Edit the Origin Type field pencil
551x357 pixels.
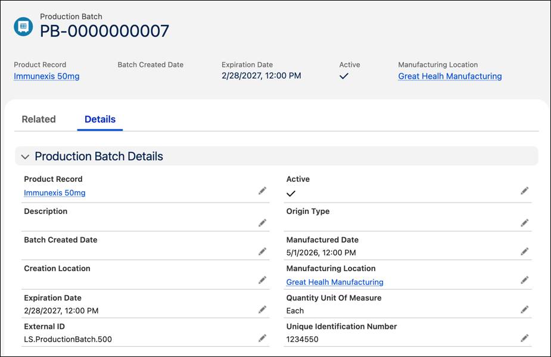coord(525,223)
